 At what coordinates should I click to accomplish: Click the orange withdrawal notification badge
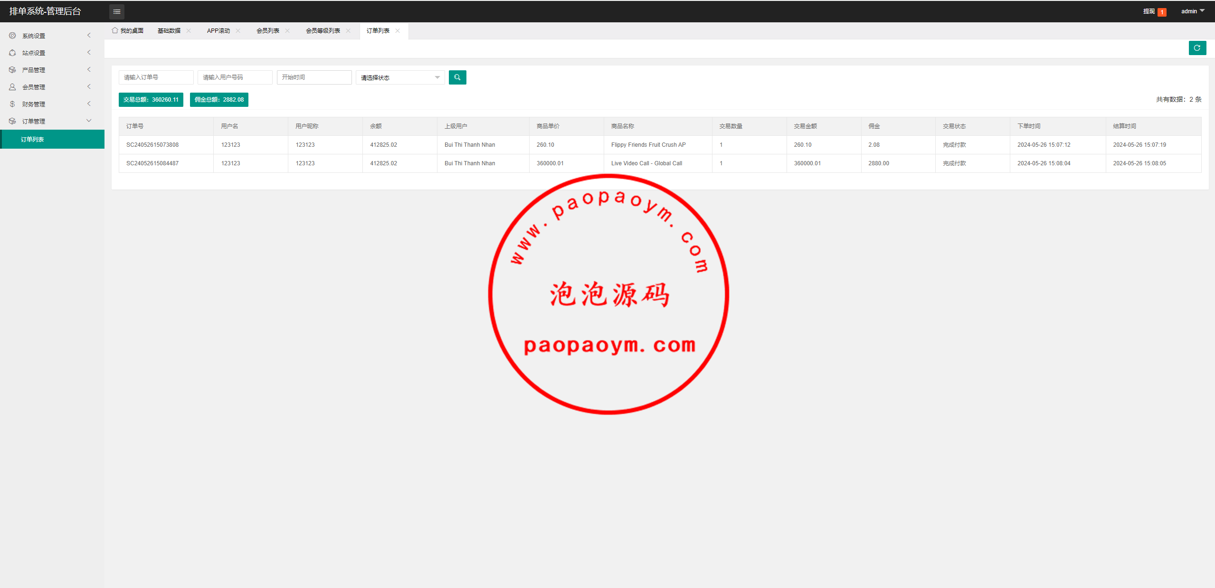click(x=1162, y=12)
